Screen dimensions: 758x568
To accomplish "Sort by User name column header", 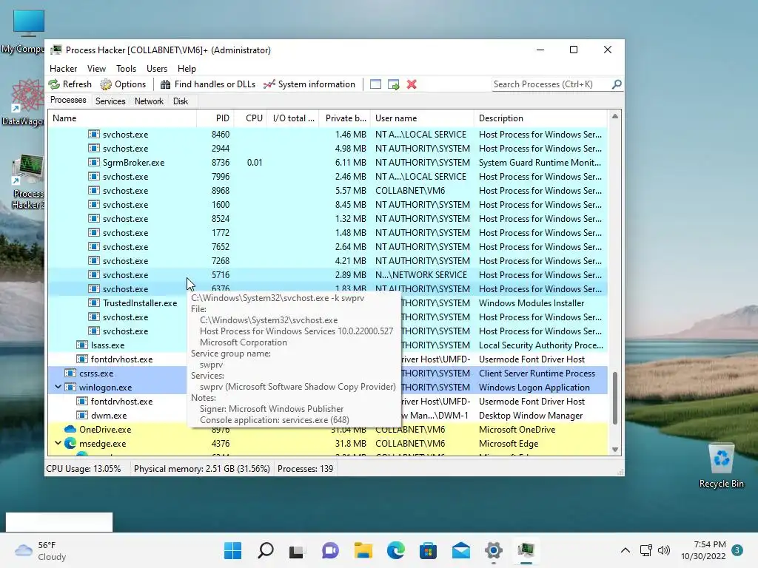I will [x=423, y=118].
